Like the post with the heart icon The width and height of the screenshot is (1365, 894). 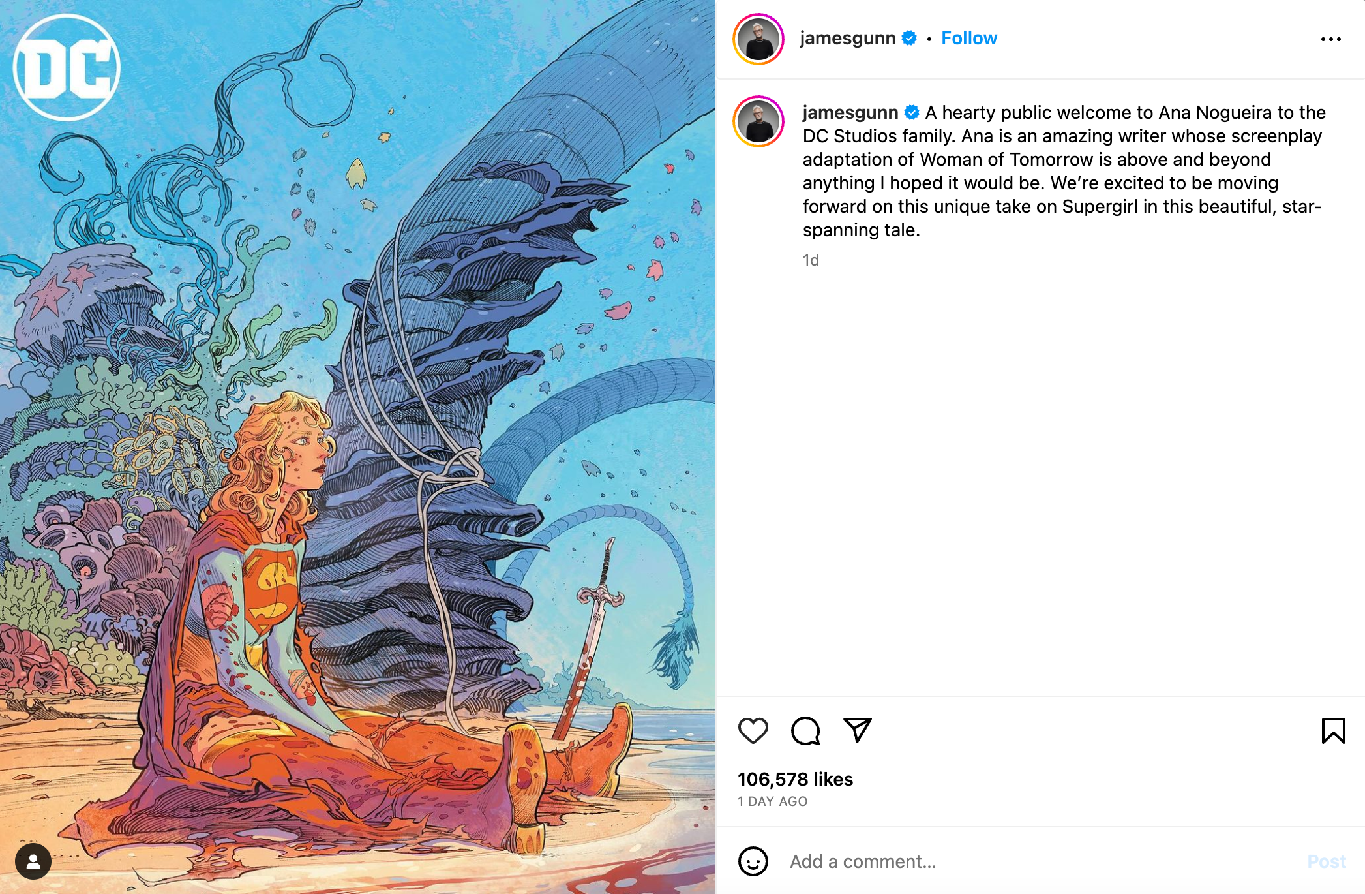tap(753, 731)
